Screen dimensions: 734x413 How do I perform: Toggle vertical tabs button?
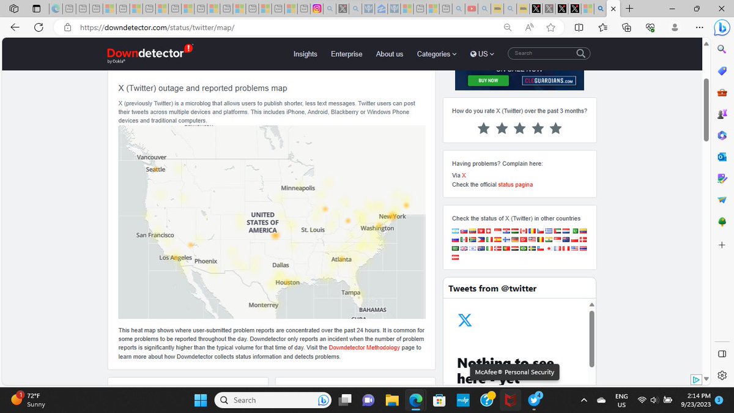(x=37, y=9)
